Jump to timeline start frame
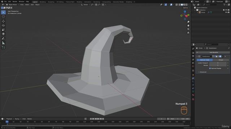The width and height of the screenshot is (231, 129). [91, 119]
